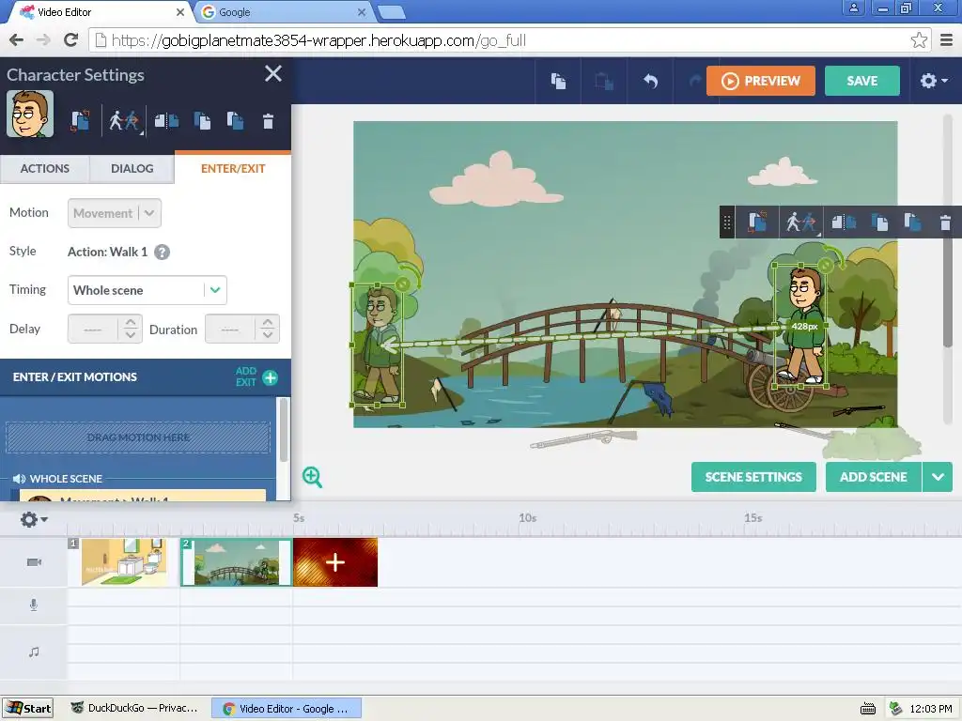Expand the ADD SCENE dropdown arrow
The width and height of the screenshot is (962, 721).
point(938,477)
